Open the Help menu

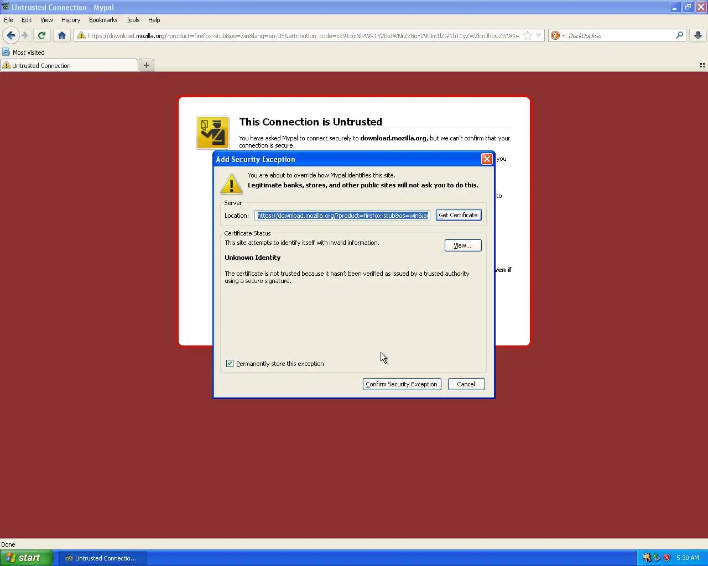pyautogui.click(x=154, y=20)
